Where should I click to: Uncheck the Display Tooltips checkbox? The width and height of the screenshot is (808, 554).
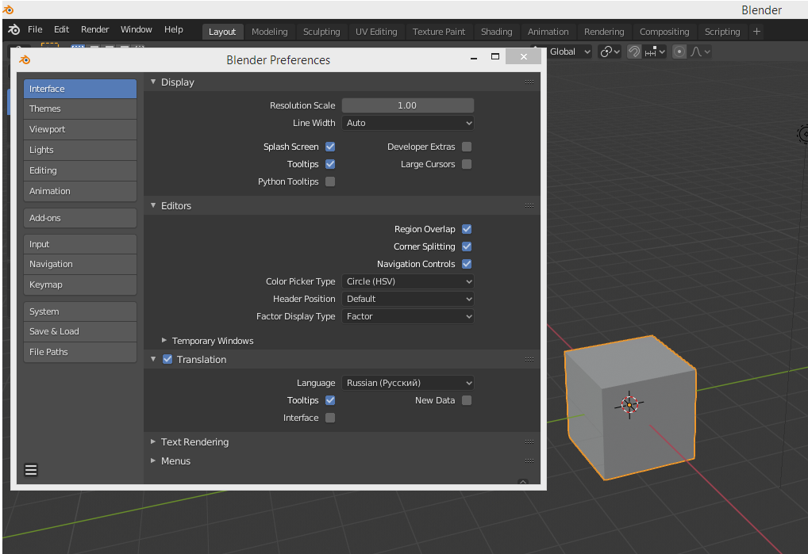coord(330,164)
